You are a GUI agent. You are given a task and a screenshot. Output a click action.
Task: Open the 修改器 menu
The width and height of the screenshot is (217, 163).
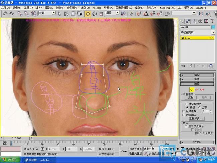pos(73,8)
